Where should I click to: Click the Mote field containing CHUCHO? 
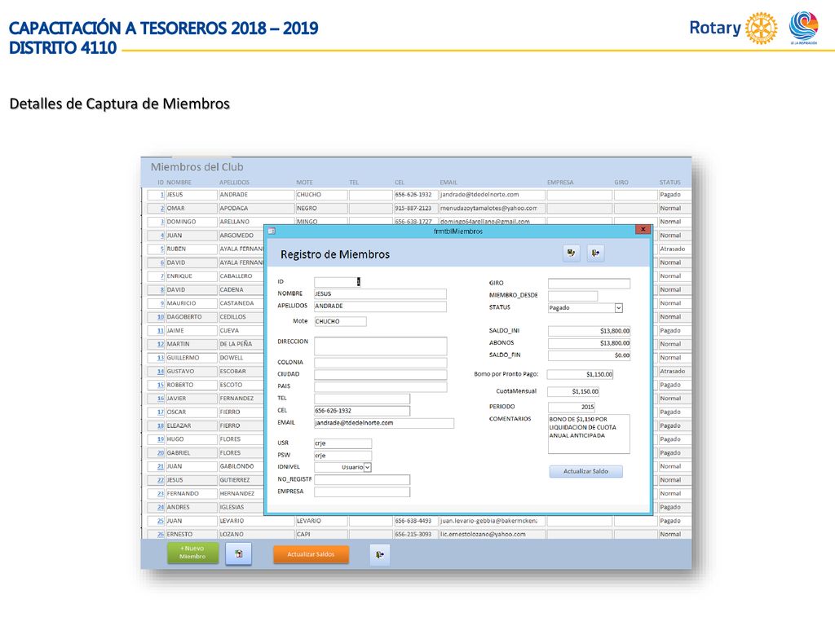pyautogui.click(x=340, y=321)
